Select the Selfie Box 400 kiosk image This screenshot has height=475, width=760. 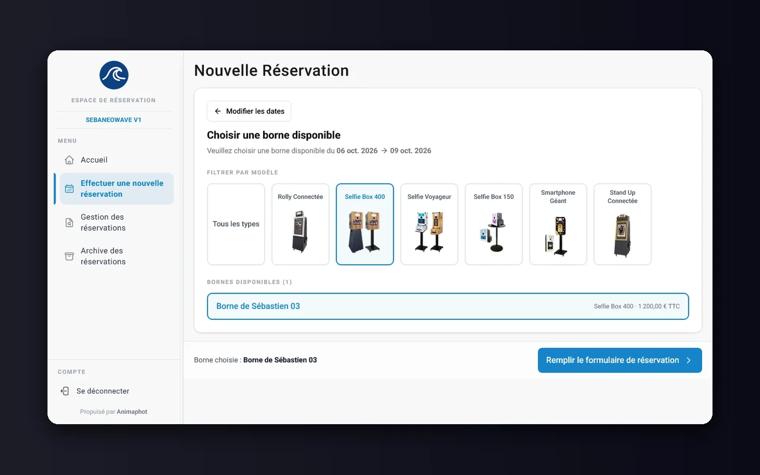click(365, 232)
